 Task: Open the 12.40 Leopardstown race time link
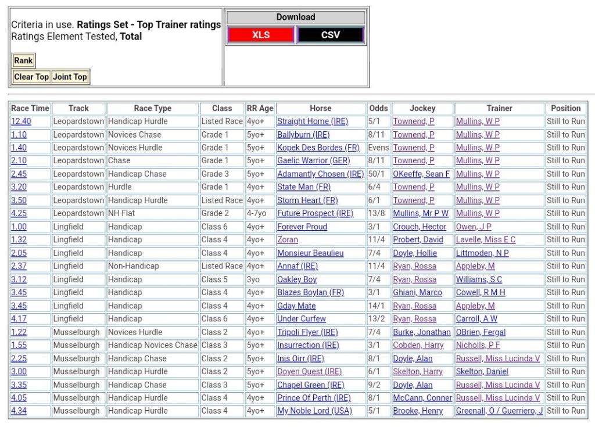coord(21,121)
